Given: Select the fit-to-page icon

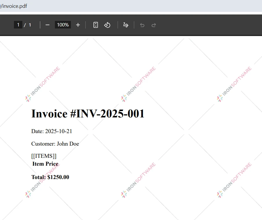Looking at the screenshot, I should pos(96,25).
